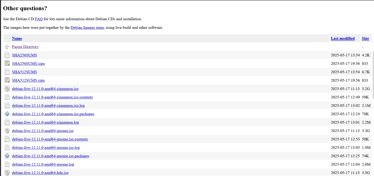The width and height of the screenshot is (374, 176).
Task: Sort listing by Last modified column
Action: (x=342, y=38)
